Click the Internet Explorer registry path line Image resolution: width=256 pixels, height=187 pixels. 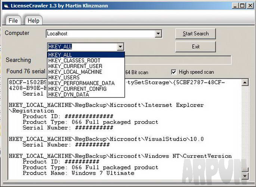107,108
